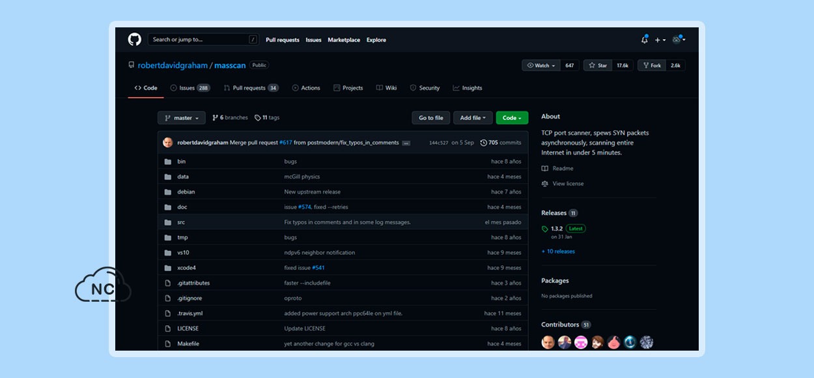Open the Issues tab showing 288
The width and height of the screenshot is (814, 378).
(x=190, y=88)
